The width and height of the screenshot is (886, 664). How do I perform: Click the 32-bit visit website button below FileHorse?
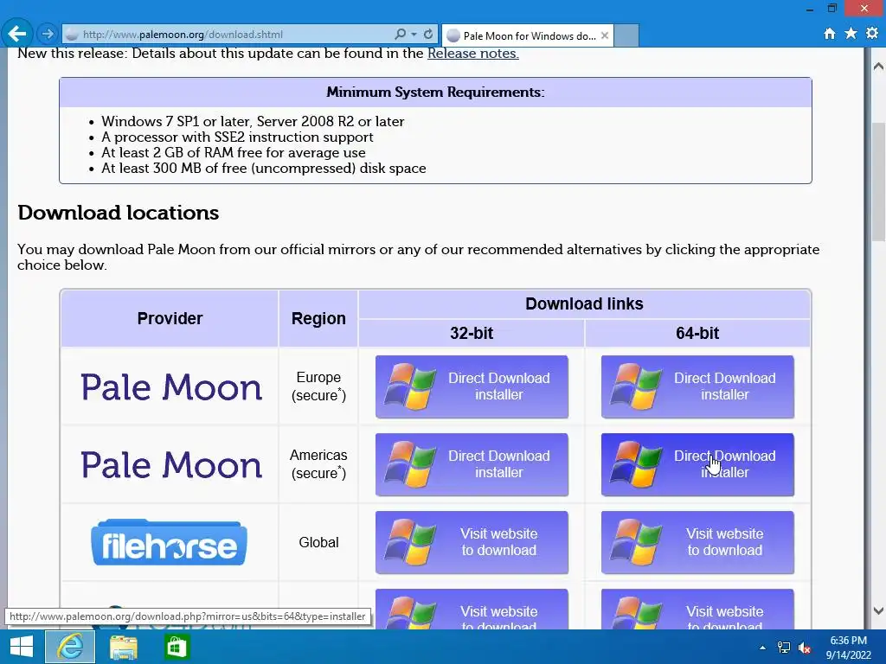click(472, 610)
